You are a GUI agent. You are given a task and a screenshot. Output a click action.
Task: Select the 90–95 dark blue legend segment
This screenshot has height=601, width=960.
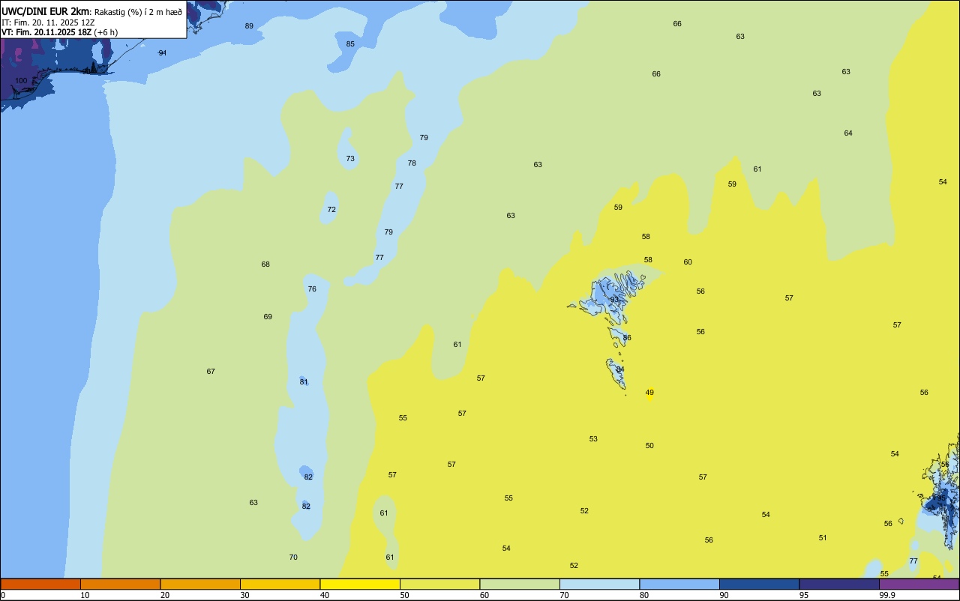coord(759,584)
